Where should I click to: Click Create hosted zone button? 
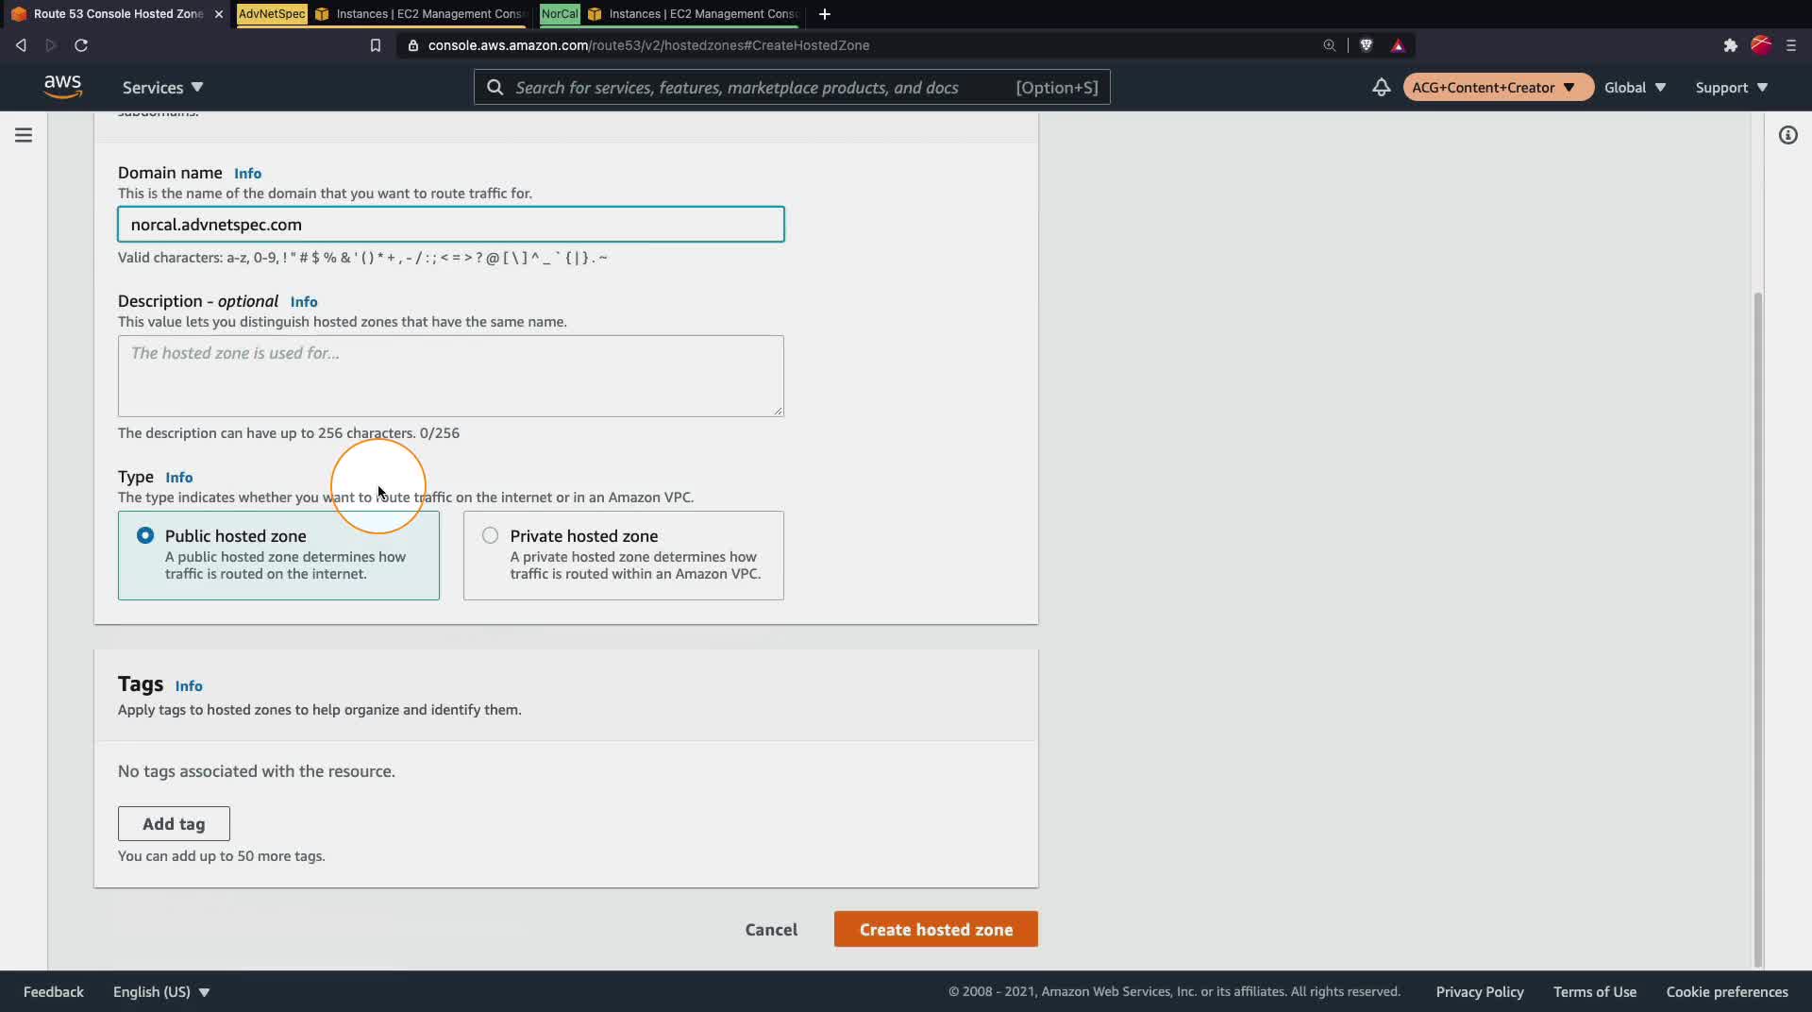coord(935,929)
